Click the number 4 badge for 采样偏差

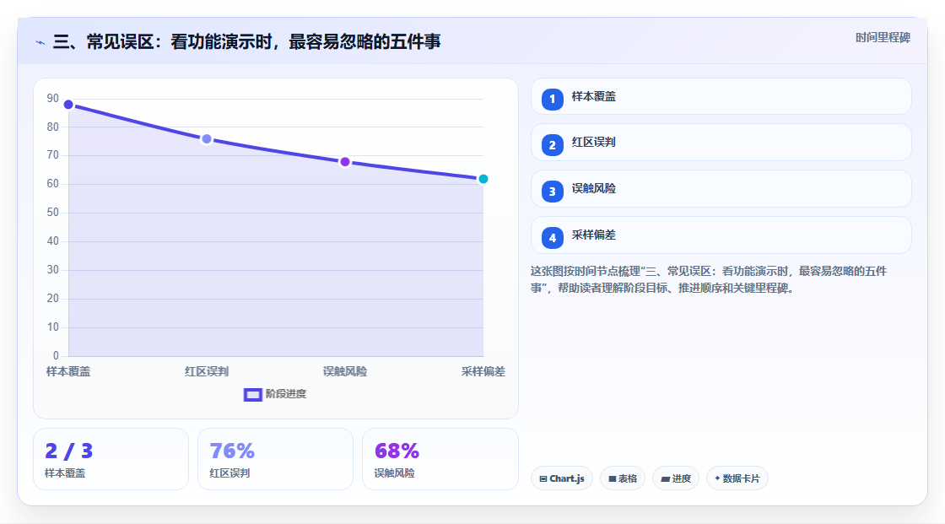click(552, 238)
